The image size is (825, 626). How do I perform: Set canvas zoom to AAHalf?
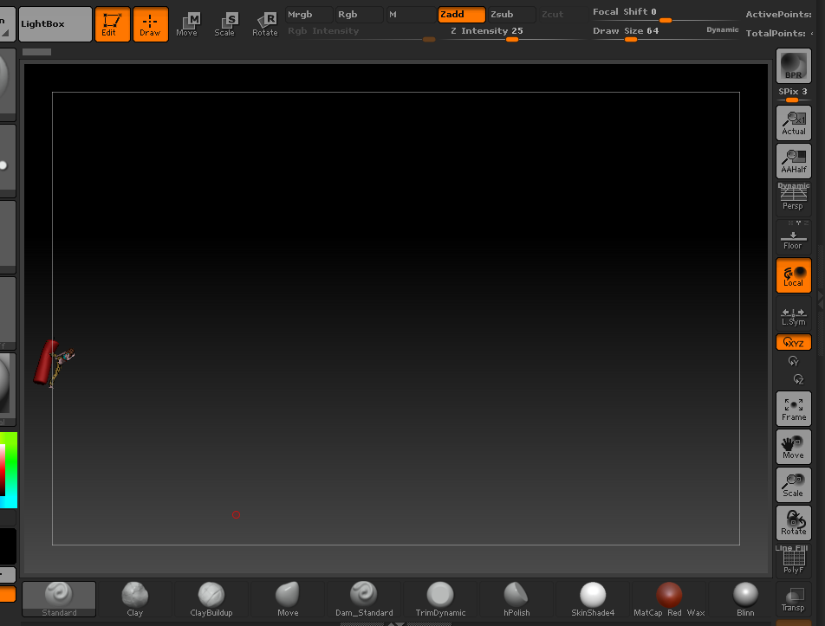794,161
